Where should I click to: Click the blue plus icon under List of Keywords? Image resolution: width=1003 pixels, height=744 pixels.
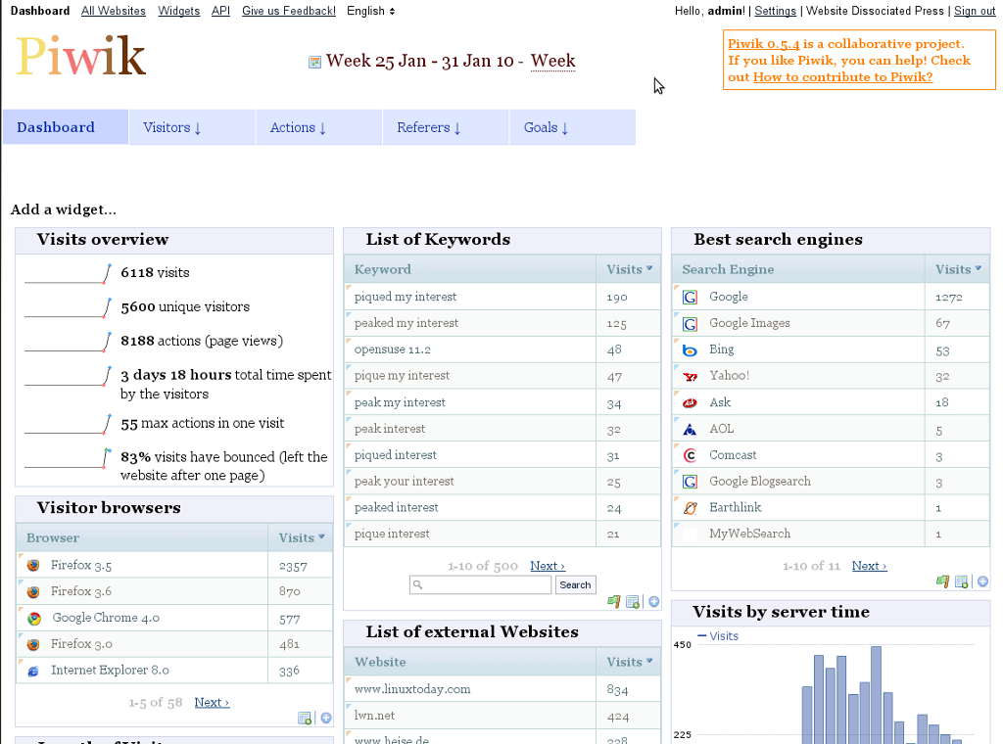[653, 601]
